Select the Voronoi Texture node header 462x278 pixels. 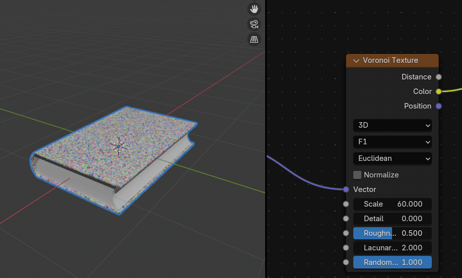[x=398, y=60]
